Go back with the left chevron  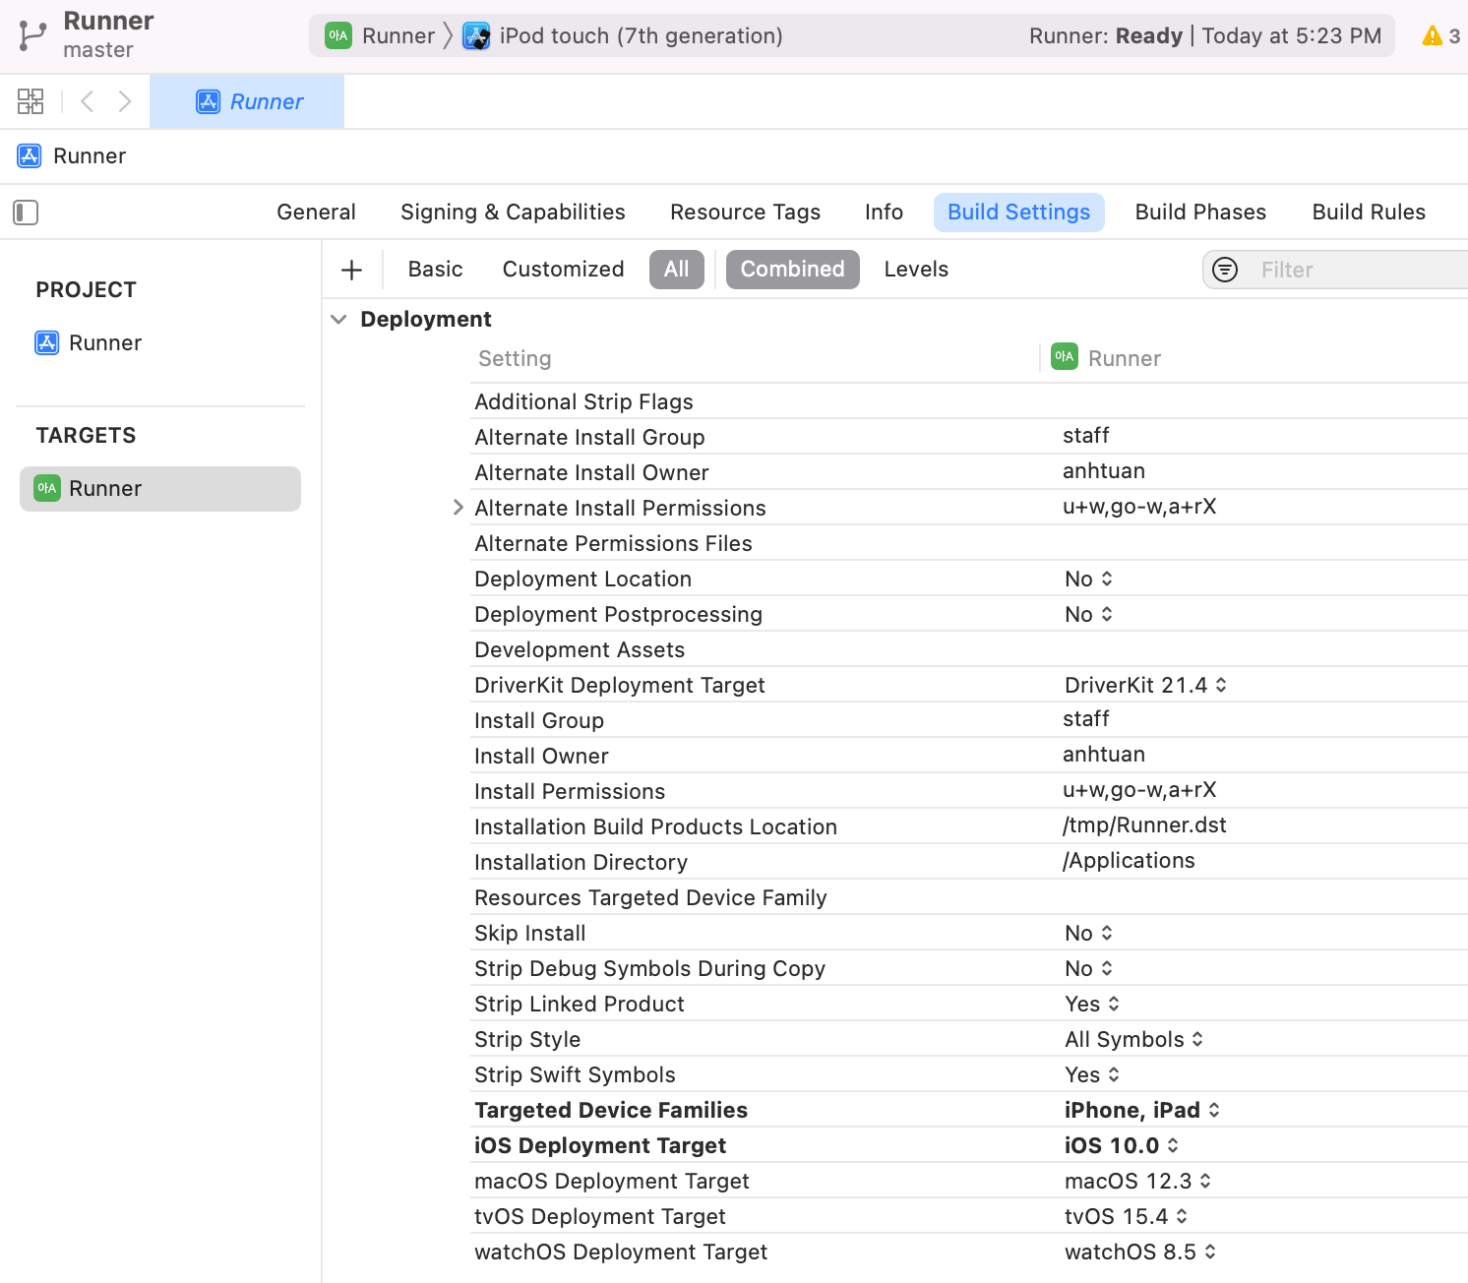click(x=88, y=101)
